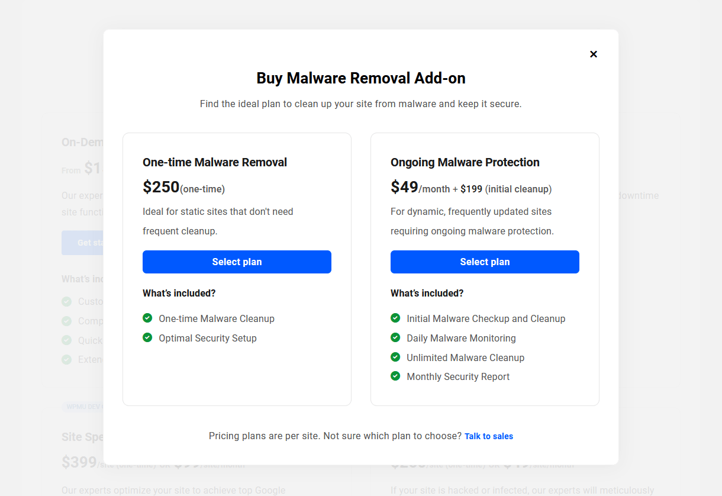Click the Buy Malware Removal Add-on heading
722x496 pixels.
point(361,78)
